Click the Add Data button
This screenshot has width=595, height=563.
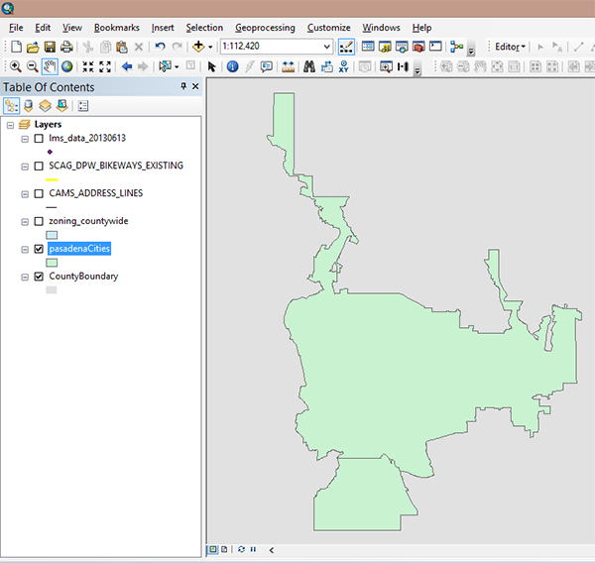[x=201, y=47]
